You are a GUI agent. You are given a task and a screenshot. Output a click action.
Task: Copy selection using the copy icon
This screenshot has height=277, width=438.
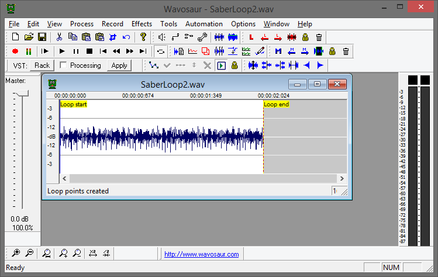click(73, 37)
